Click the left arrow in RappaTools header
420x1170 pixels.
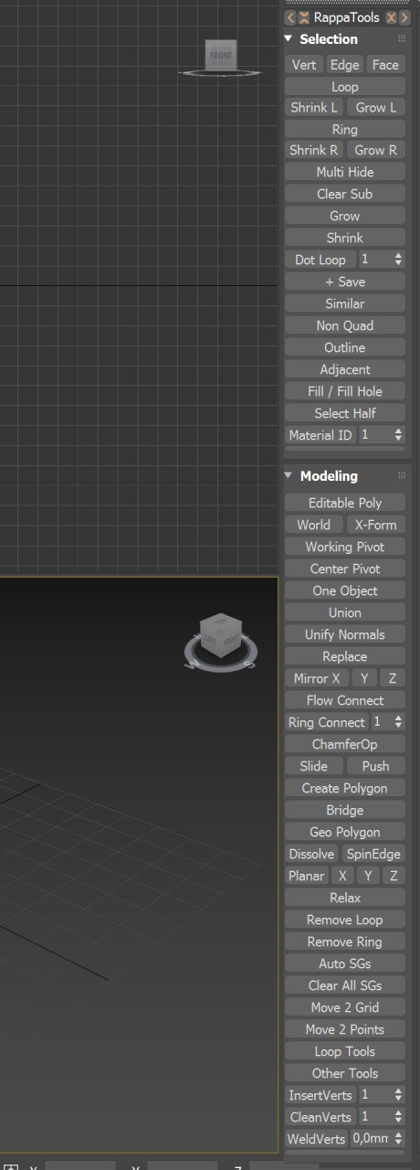tap(290, 17)
